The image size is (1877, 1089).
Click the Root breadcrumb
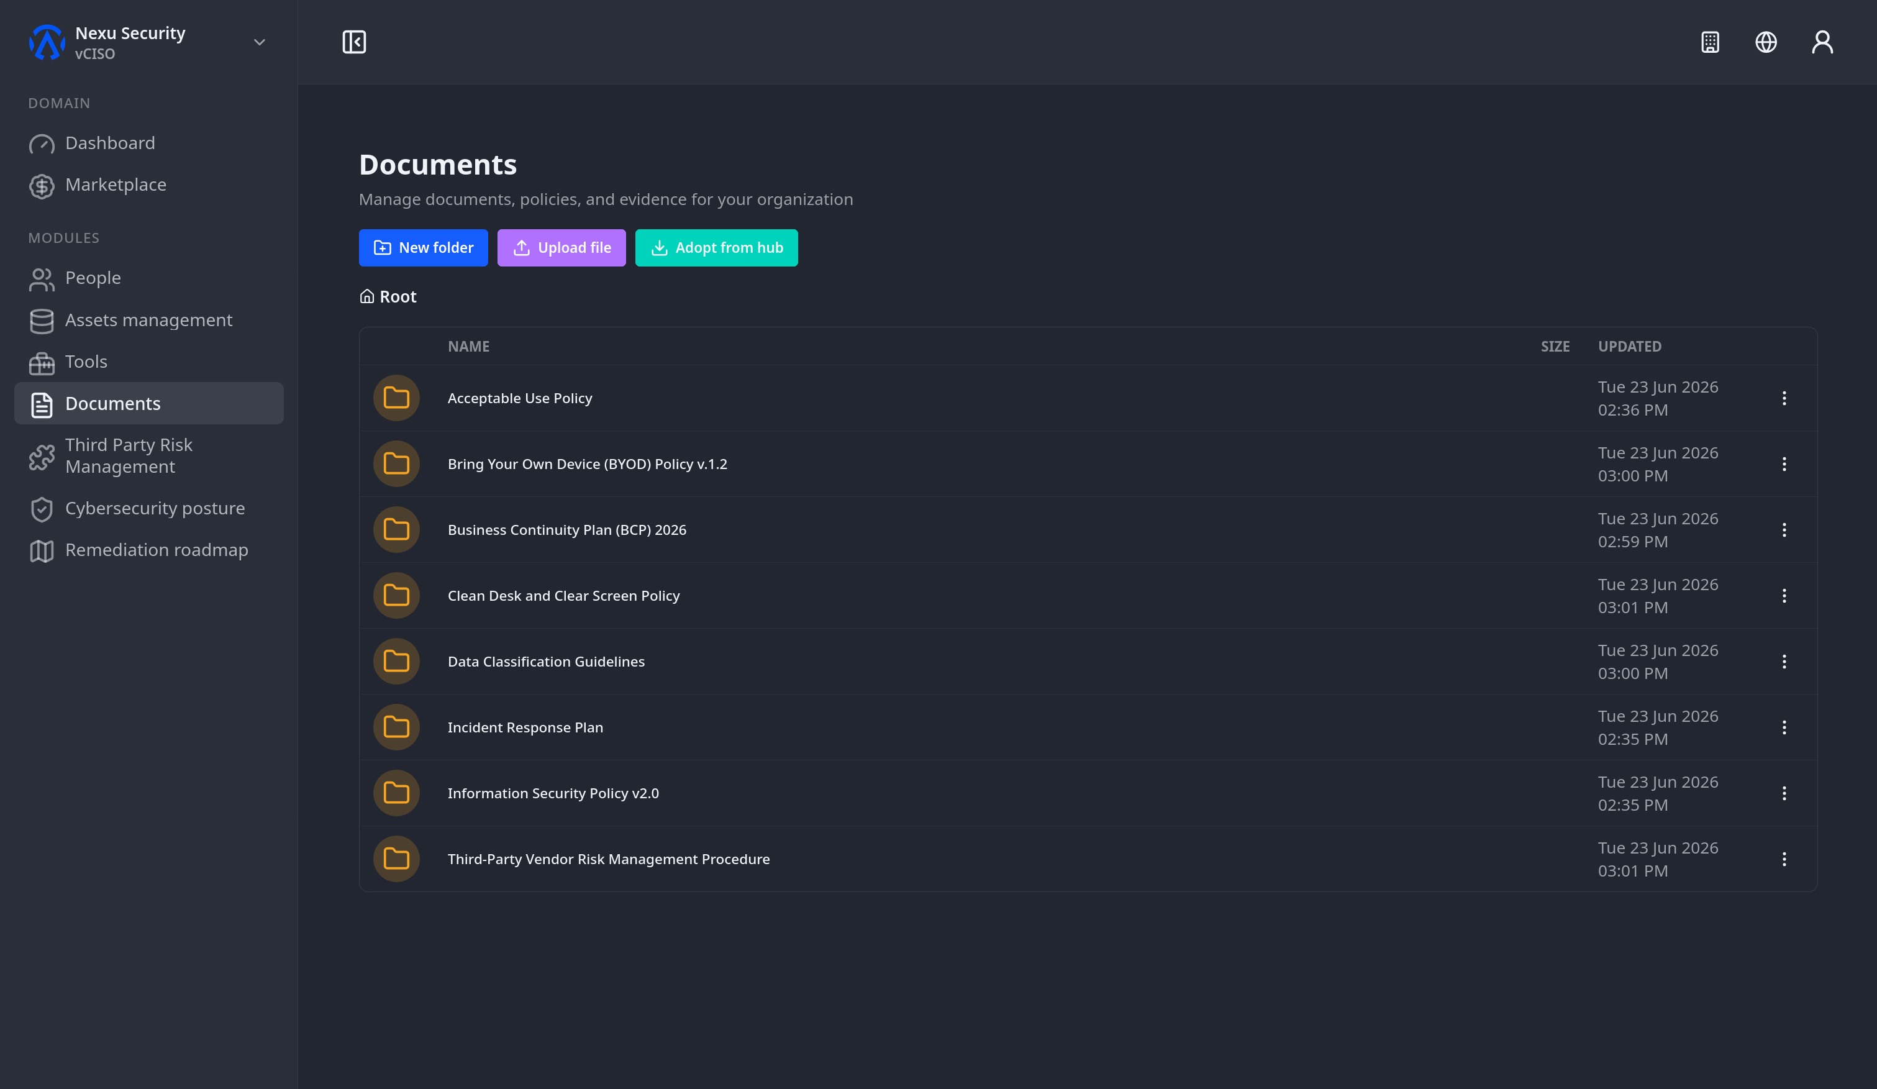(388, 296)
